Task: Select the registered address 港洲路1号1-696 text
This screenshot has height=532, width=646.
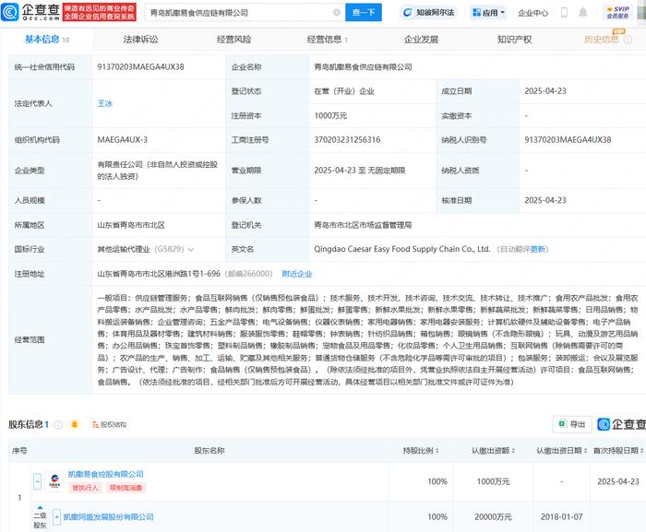Action: tap(159, 274)
